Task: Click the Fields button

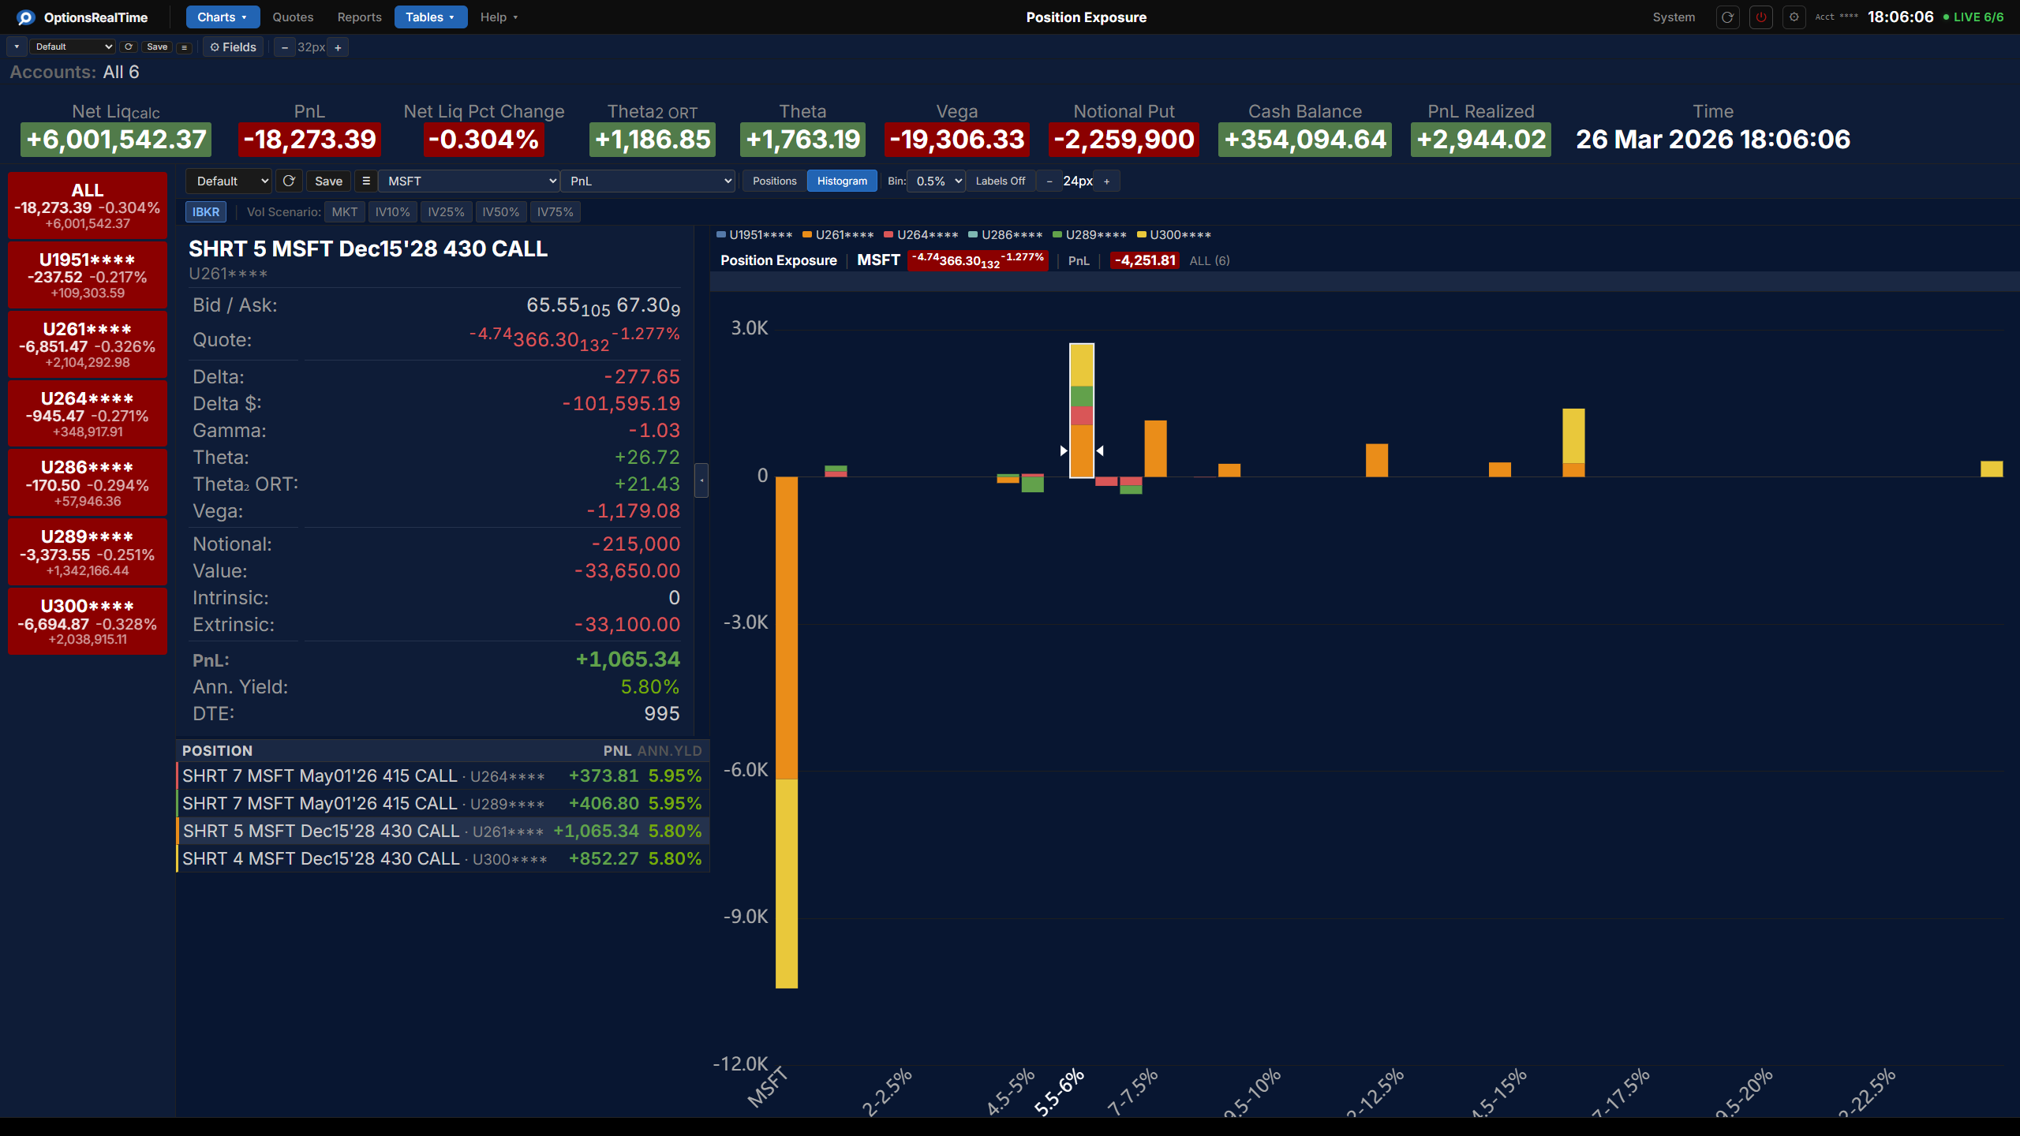Action: 233,47
